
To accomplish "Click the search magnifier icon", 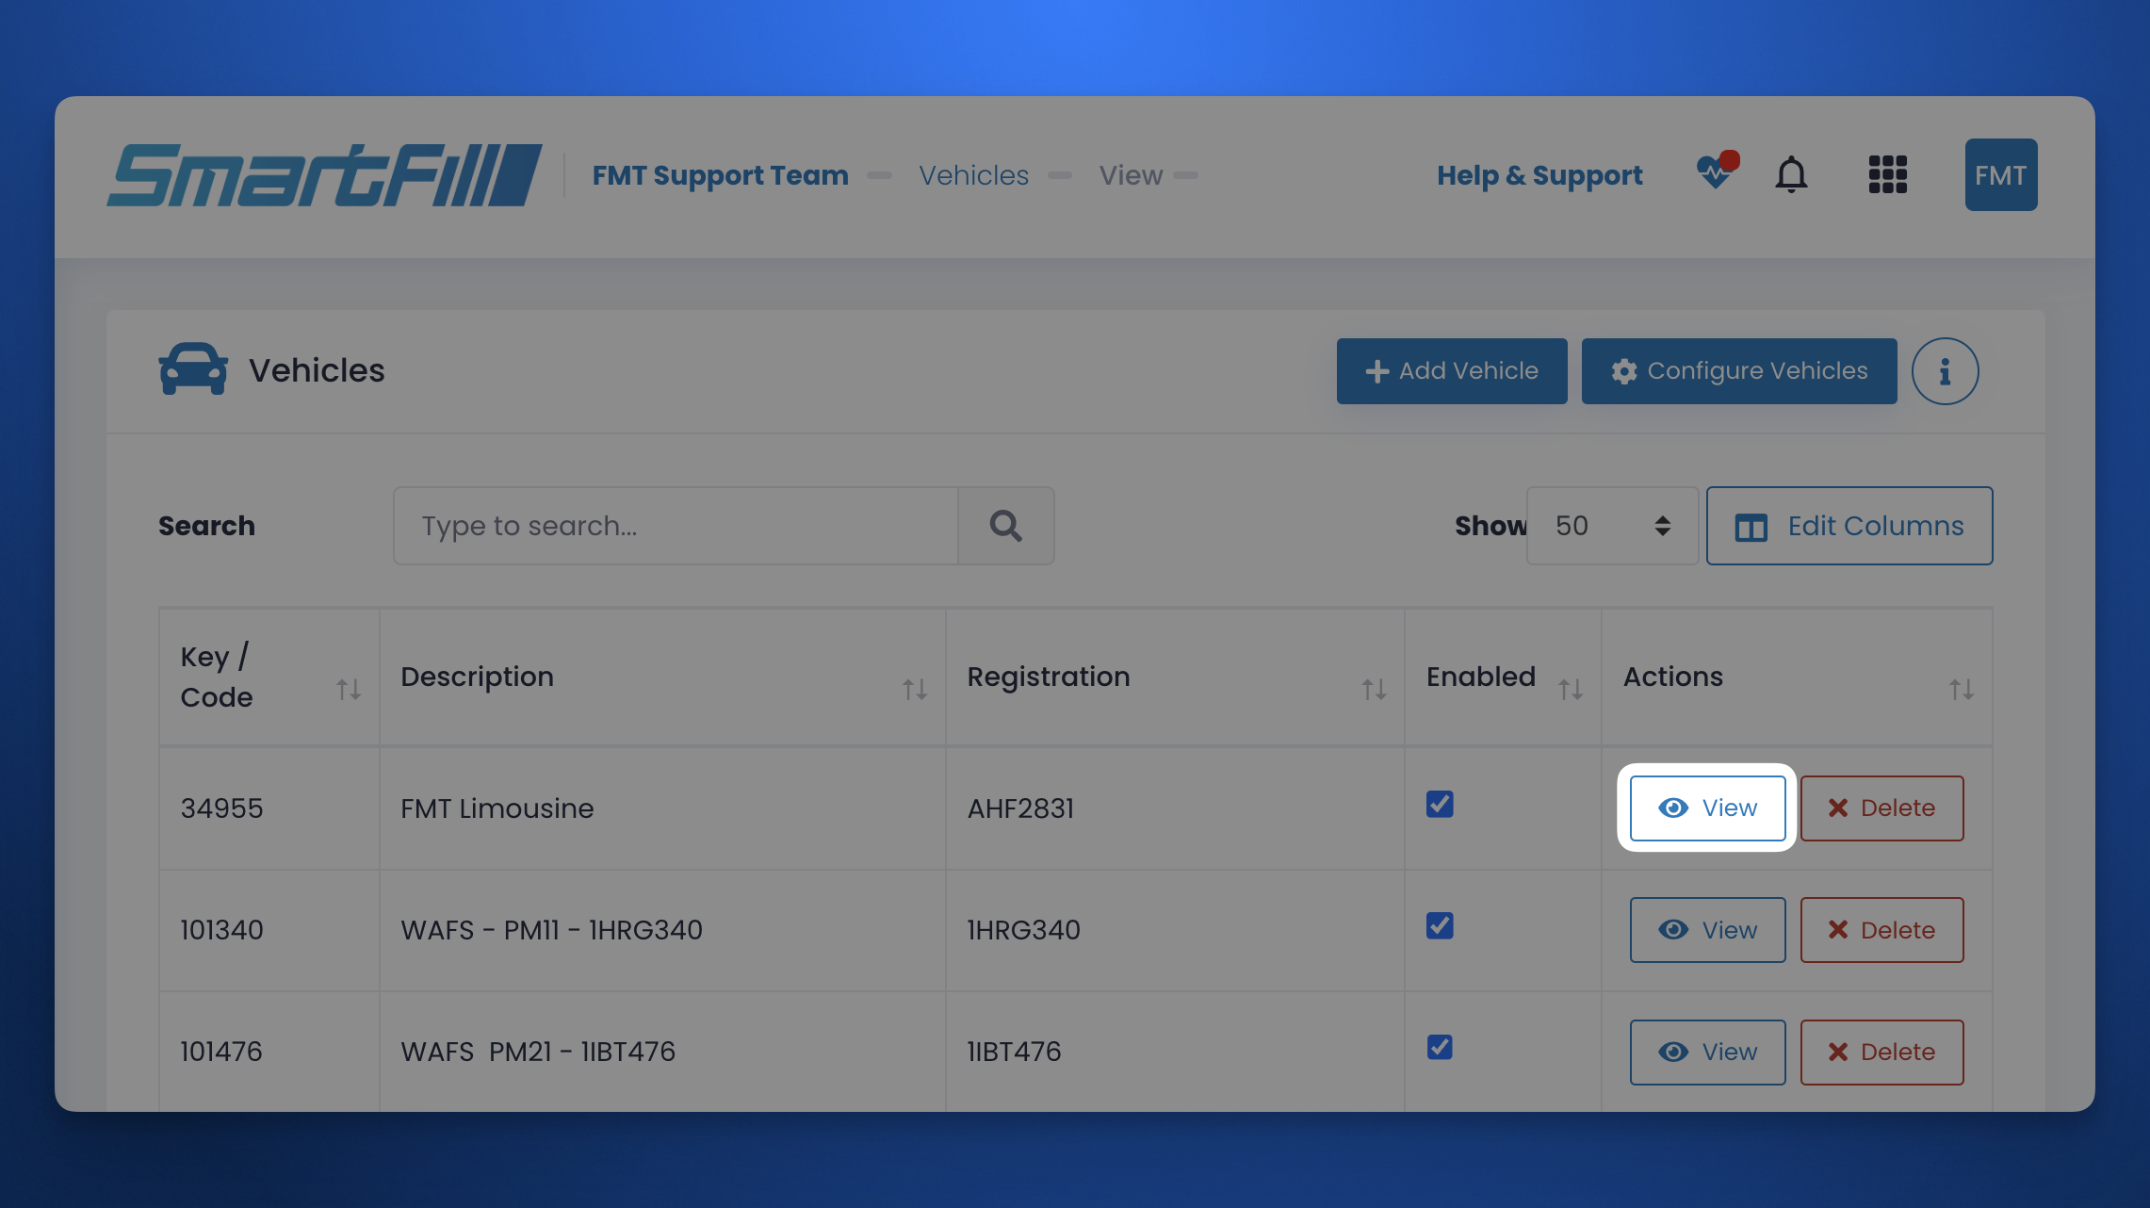I will pyautogui.click(x=1005, y=526).
